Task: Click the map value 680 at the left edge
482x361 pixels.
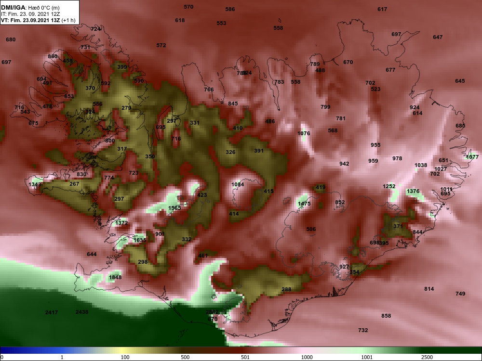Action: click(x=11, y=39)
